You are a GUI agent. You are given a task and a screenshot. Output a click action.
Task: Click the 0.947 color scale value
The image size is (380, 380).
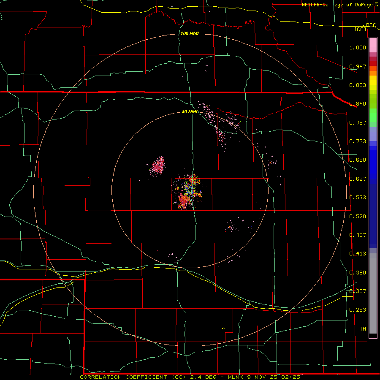(x=358, y=66)
